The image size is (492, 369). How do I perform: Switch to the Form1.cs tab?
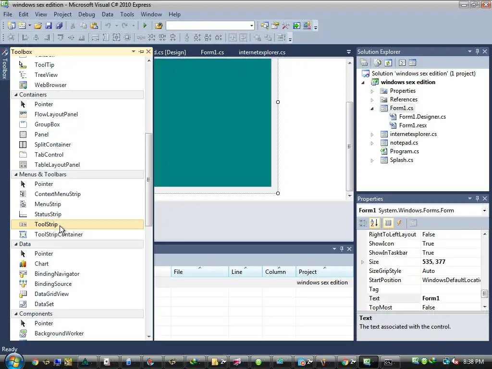(212, 52)
